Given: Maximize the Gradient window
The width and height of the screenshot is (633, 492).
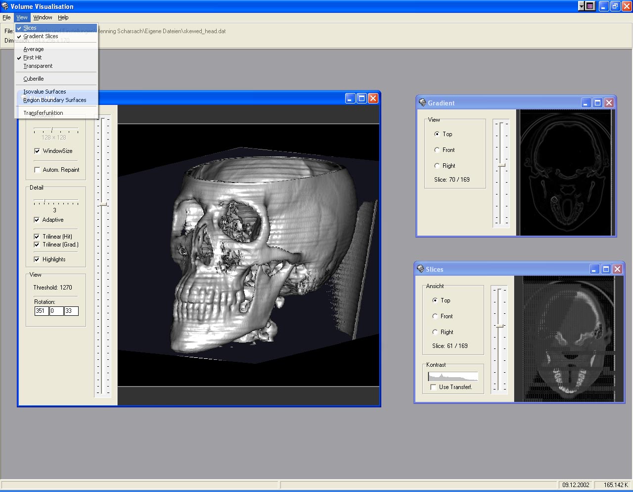Looking at the screenshot, I should tap(597, 103).
